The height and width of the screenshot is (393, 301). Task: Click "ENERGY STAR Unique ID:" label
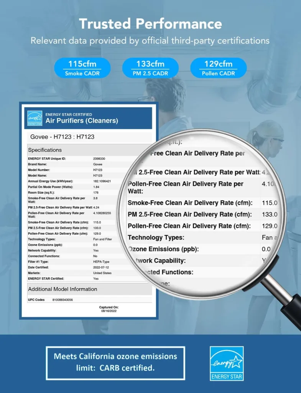tap(47, 159)
